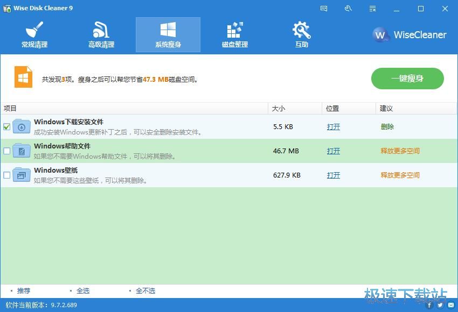Click the 5.5 KB size value
This screenshot has width=458, height=312.
283,127
